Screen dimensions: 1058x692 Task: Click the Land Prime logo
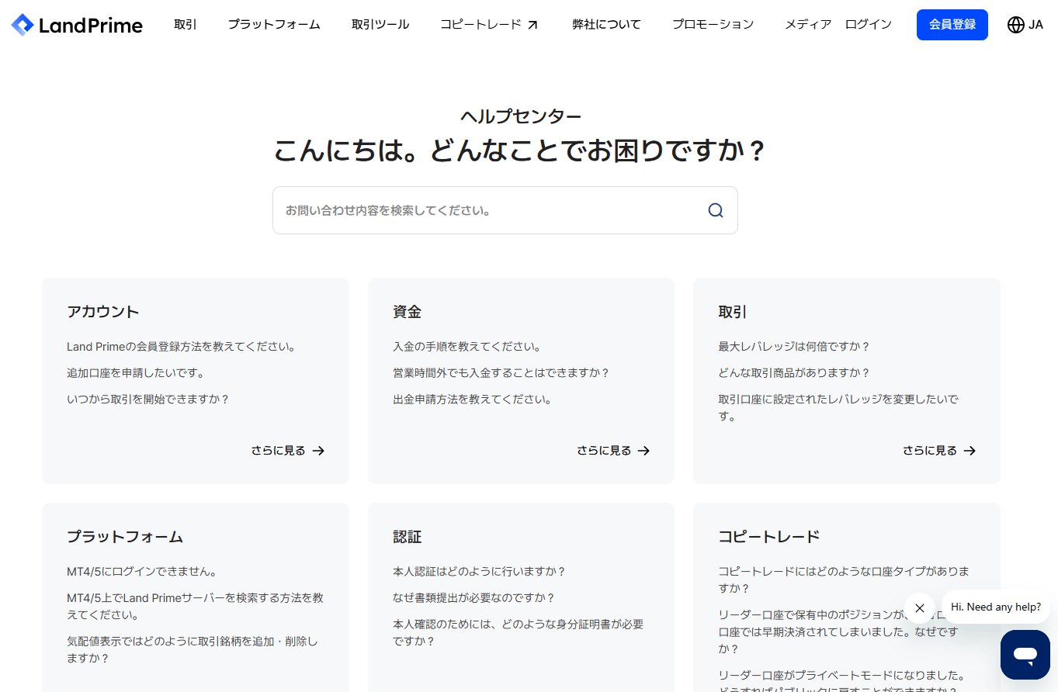point(77,25)
